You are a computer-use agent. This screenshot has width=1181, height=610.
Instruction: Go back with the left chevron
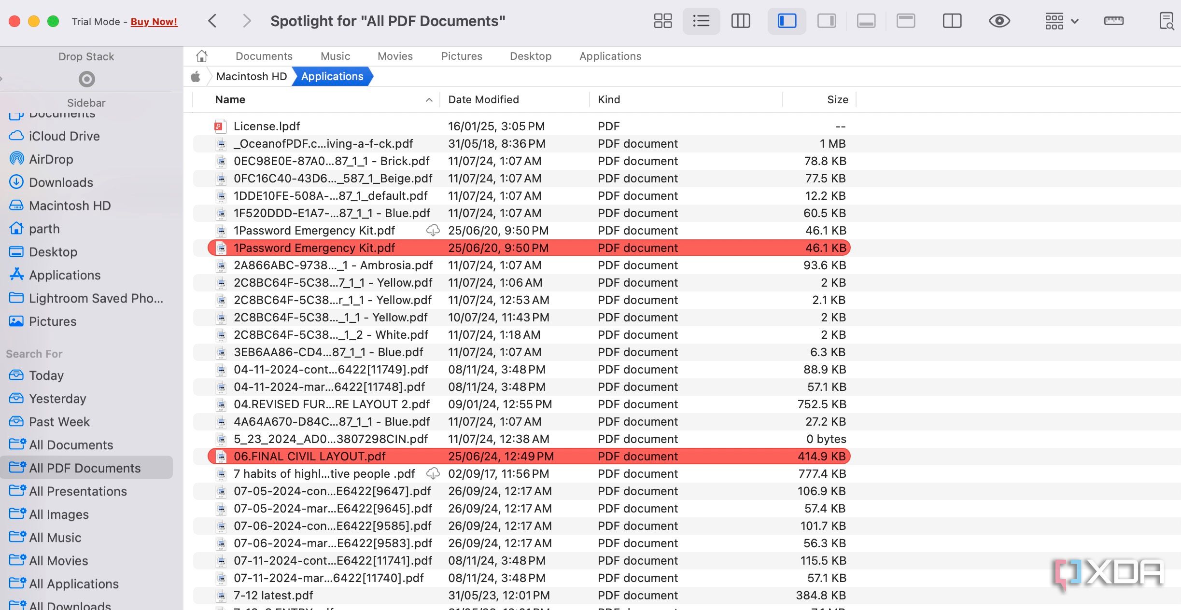click(212, 21)
